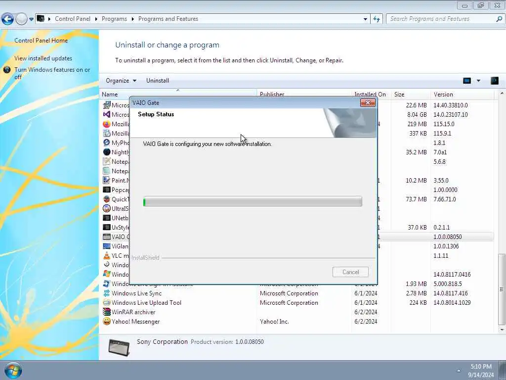The image size is (506, 380).
Task: Click the Show desktop strip on taskbar
Action: (503, 370)
